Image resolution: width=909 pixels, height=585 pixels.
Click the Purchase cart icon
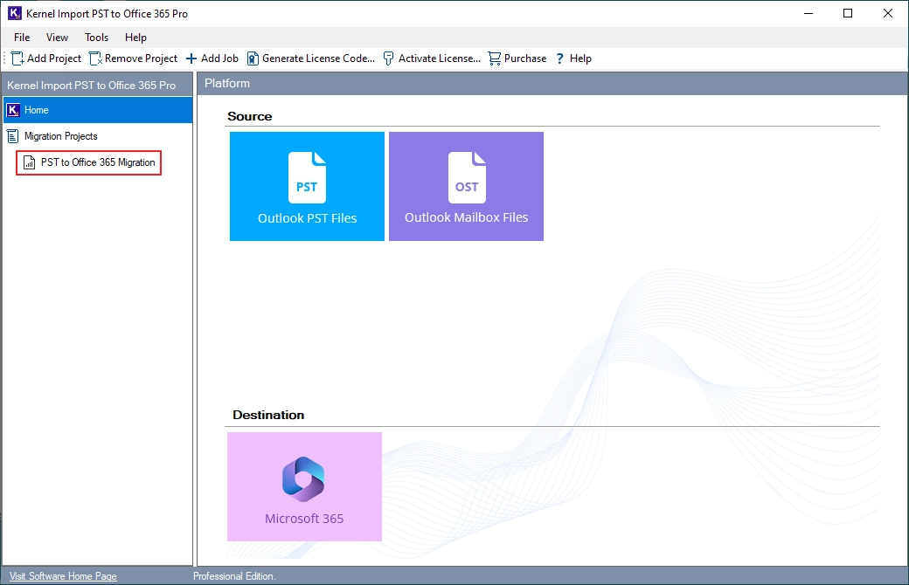[495, 58]
